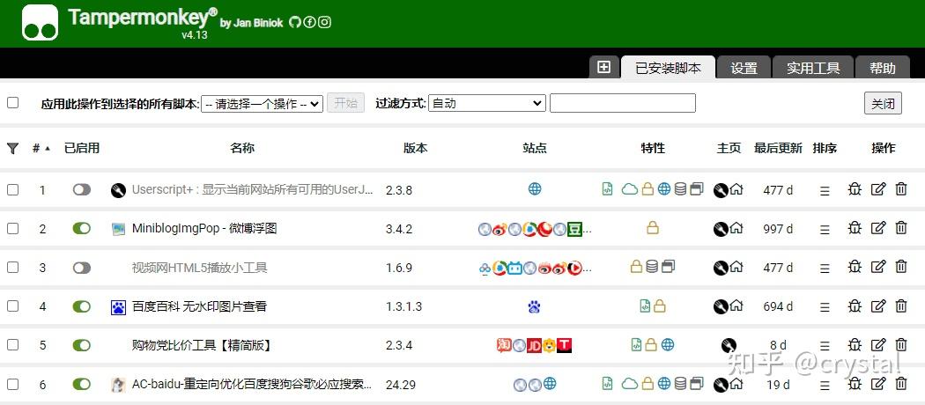Expand the 过滤方式 自动 dropdown
The image size is (925, 405).
click(x=486, y=103)
